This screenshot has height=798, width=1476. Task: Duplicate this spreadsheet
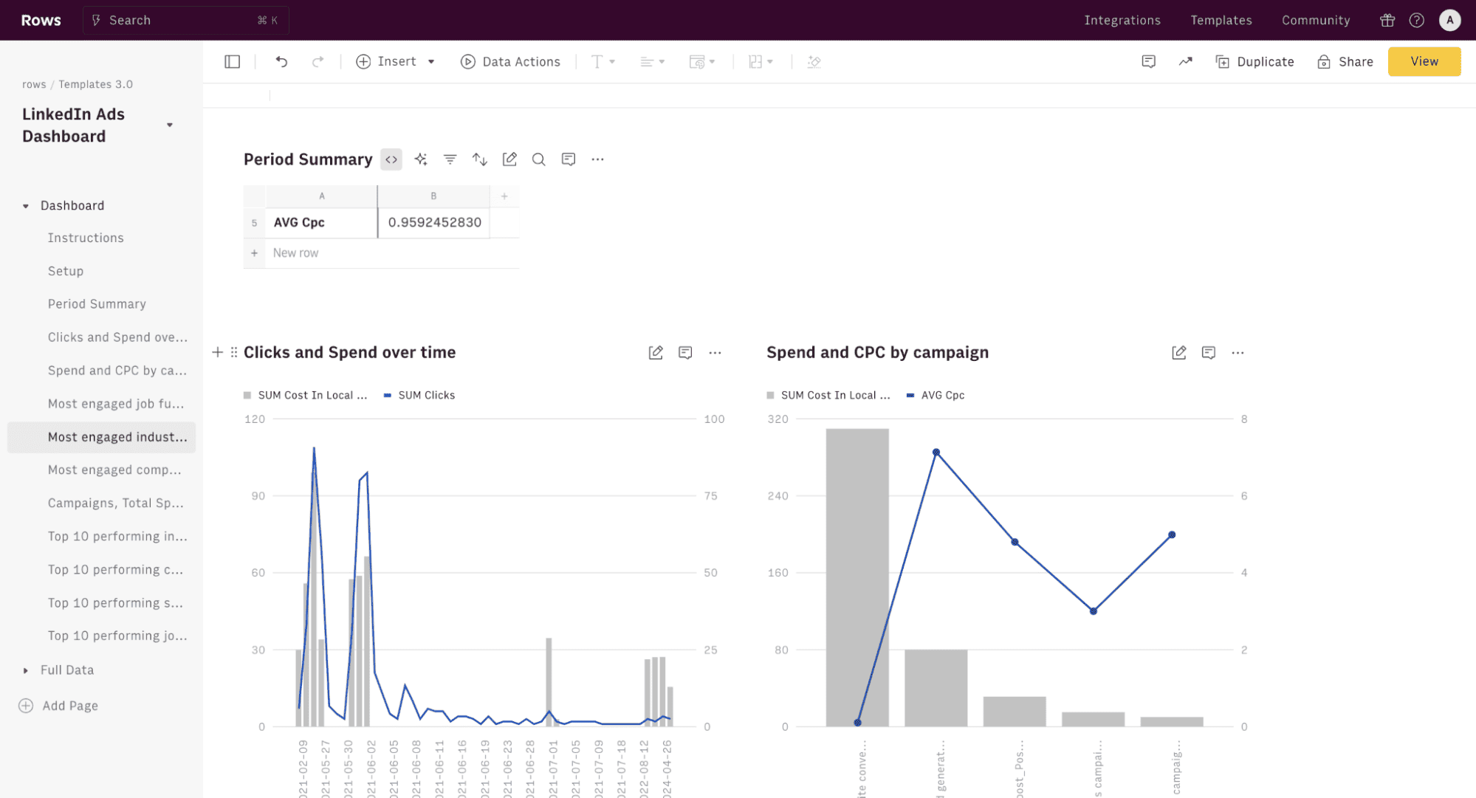[x=1254, y=62]
